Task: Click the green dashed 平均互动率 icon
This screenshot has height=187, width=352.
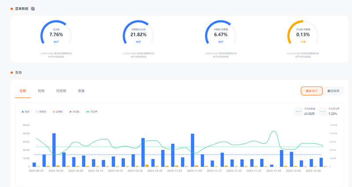Action: pyautogui.click(x=323, y=111)
